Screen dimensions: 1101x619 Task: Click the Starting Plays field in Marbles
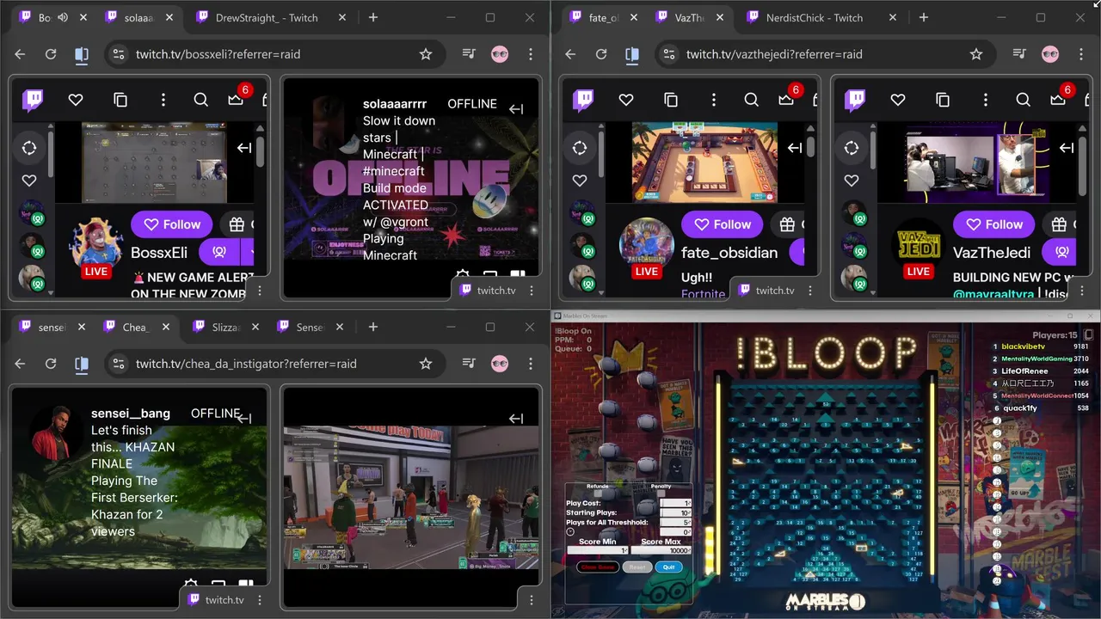tap(675, 512)
